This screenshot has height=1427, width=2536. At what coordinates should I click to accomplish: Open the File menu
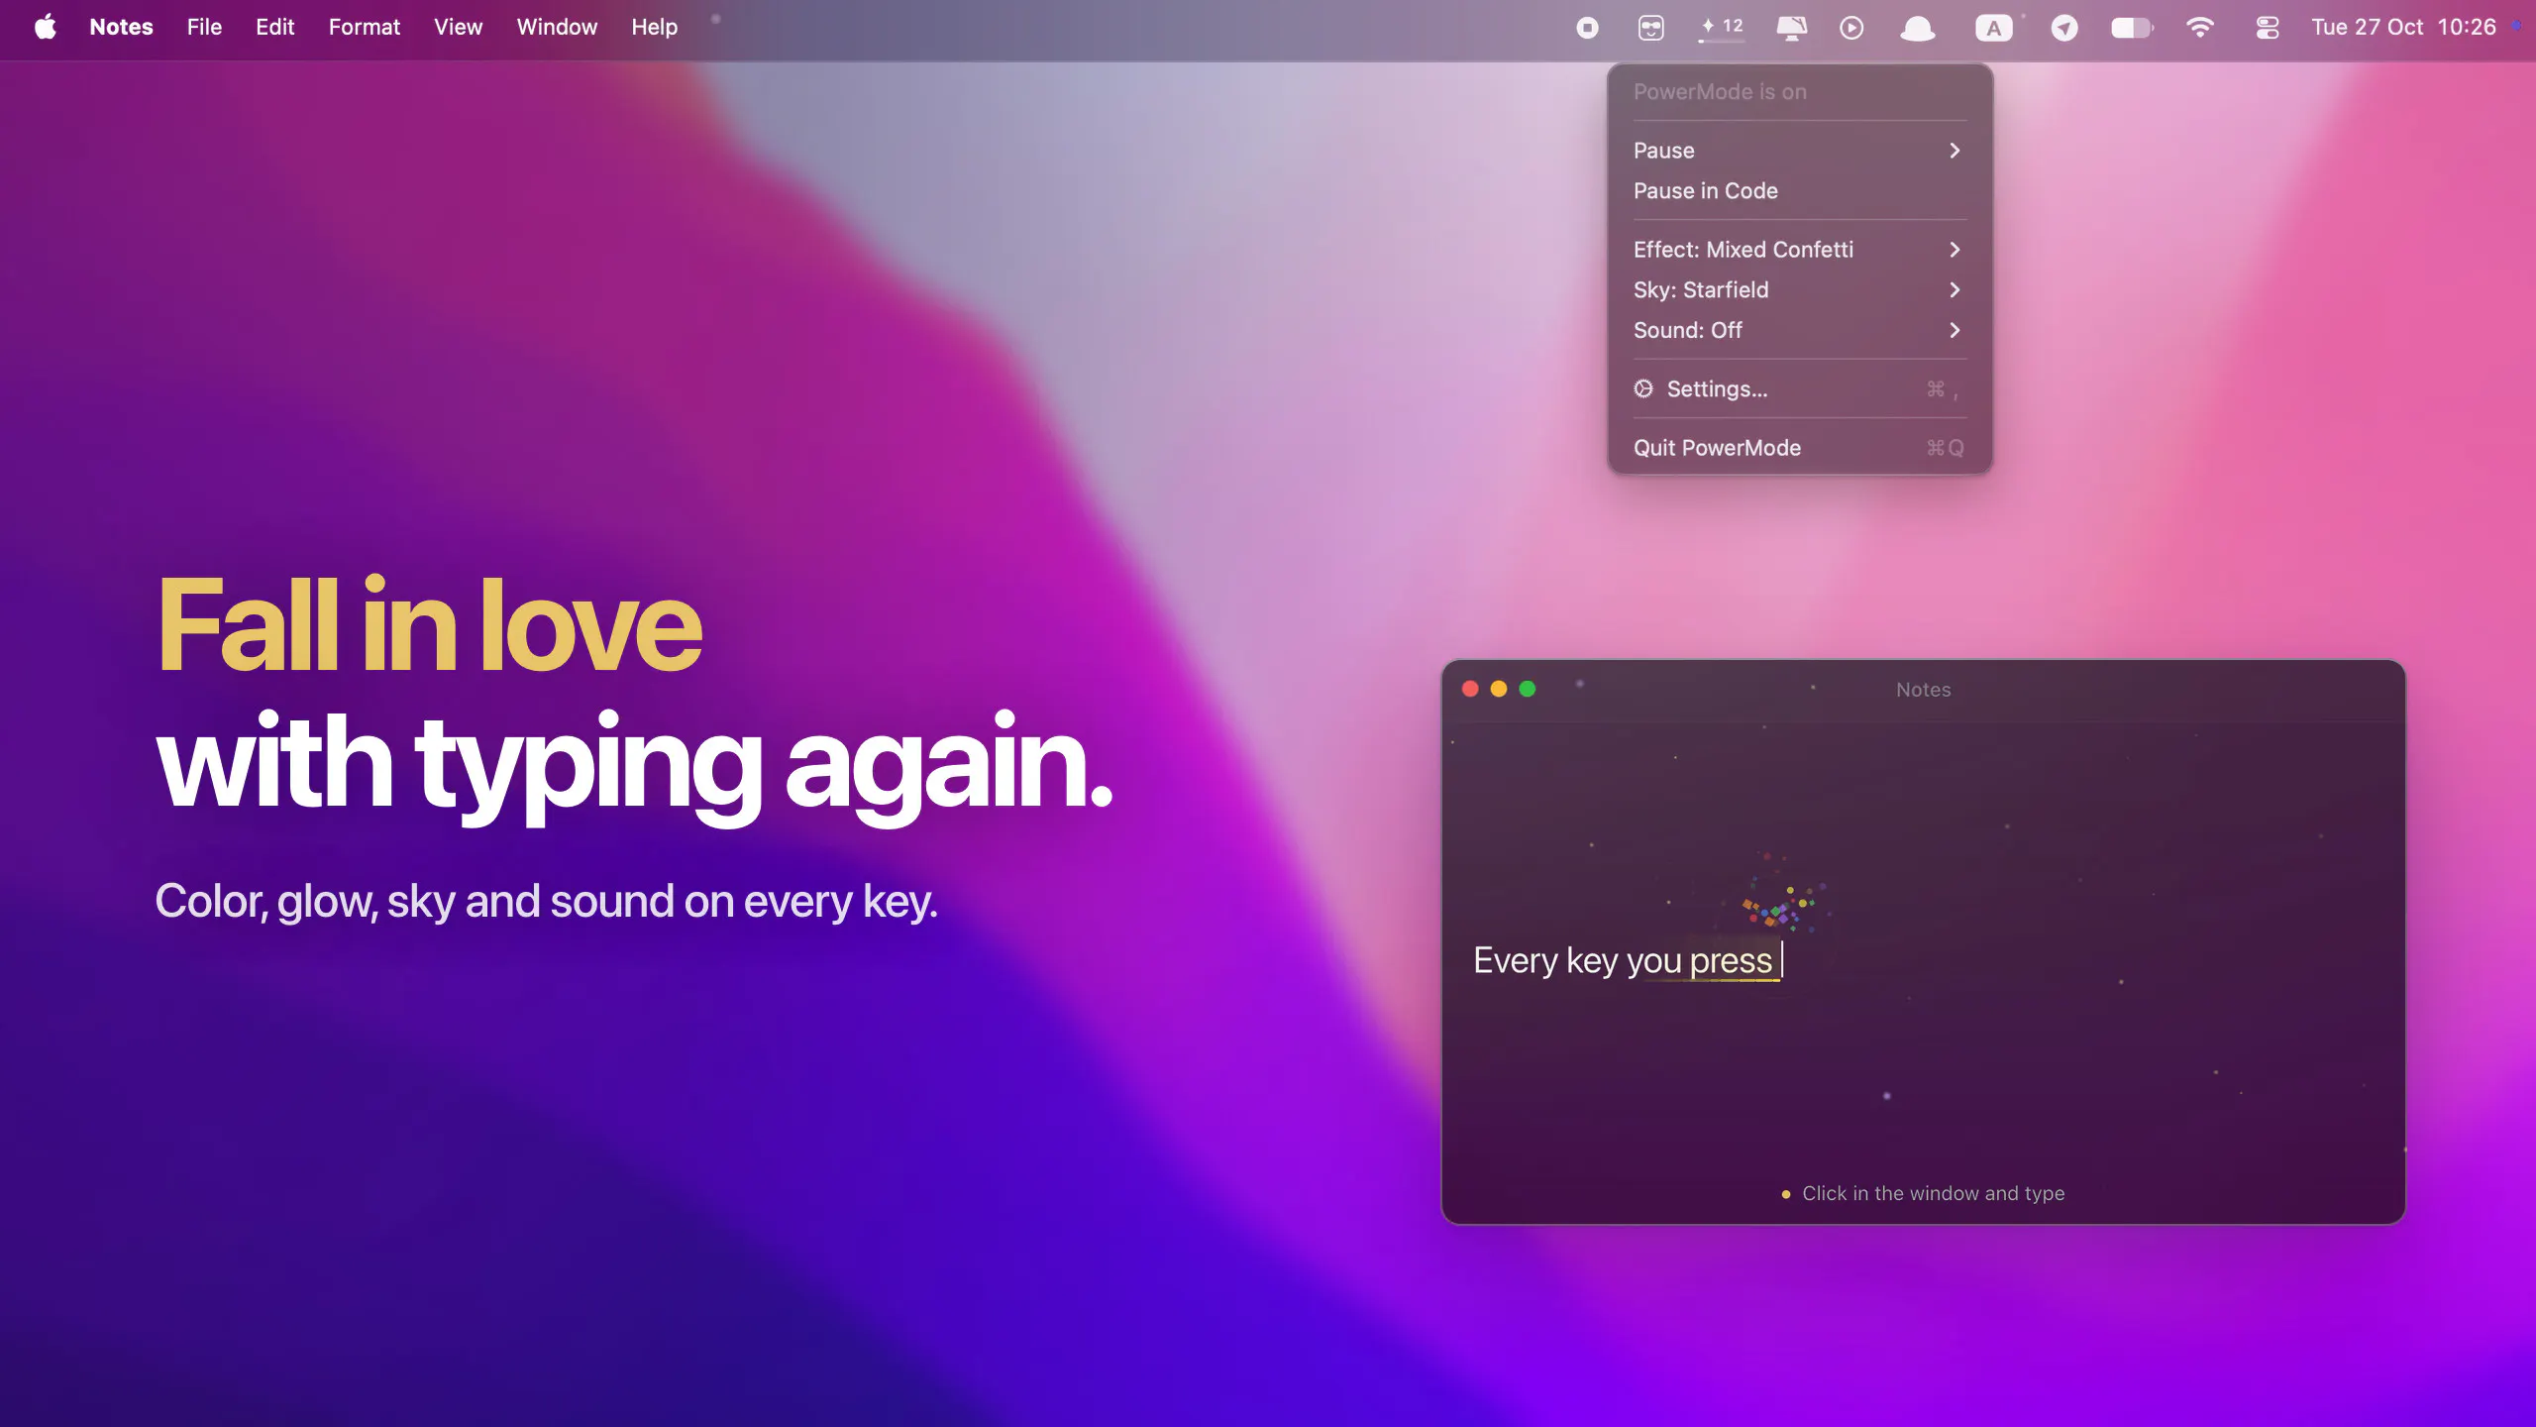pos(204,27)
